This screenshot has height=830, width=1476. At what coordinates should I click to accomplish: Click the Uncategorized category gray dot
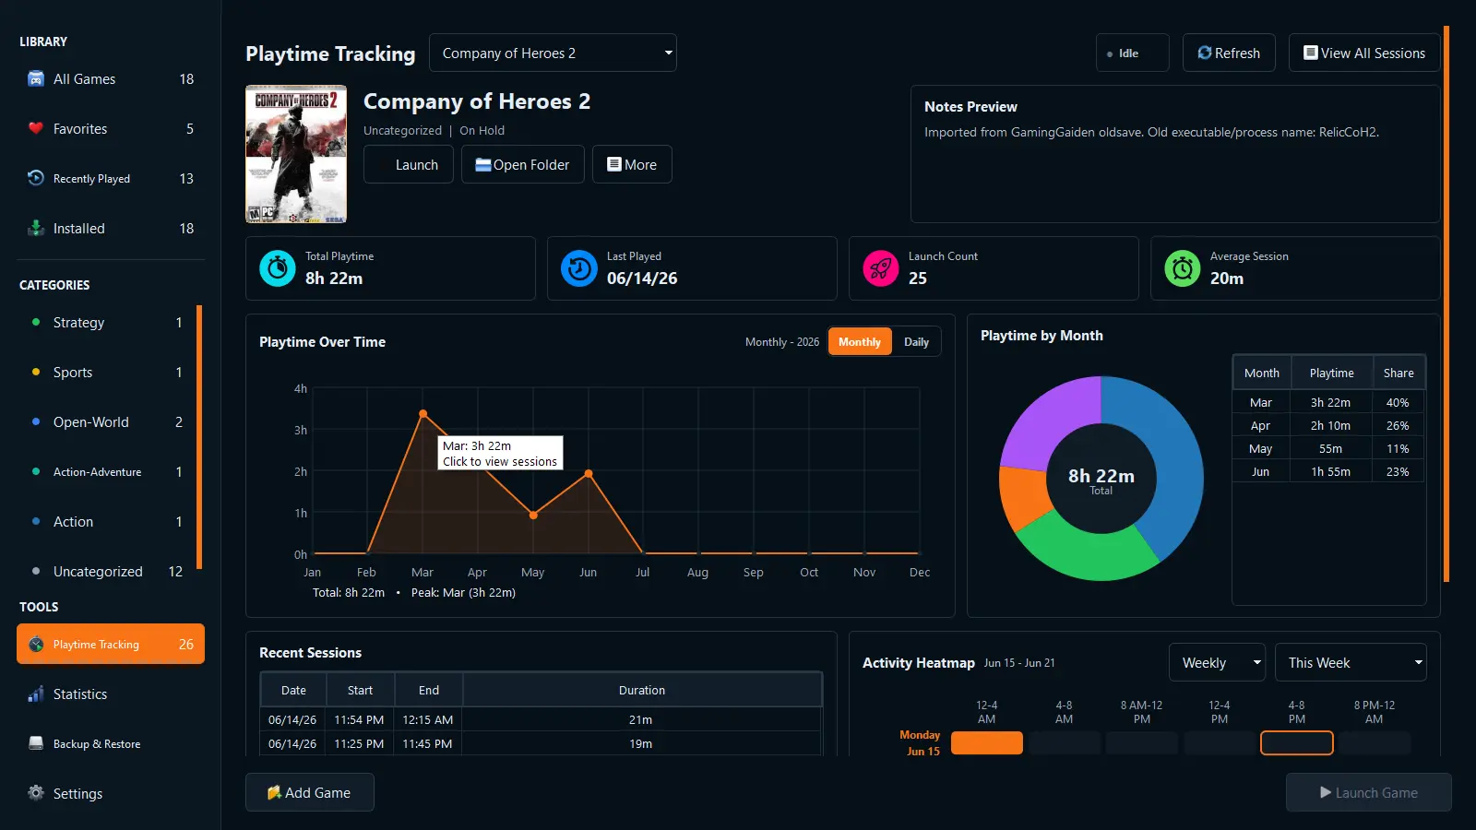click(36, 571)
